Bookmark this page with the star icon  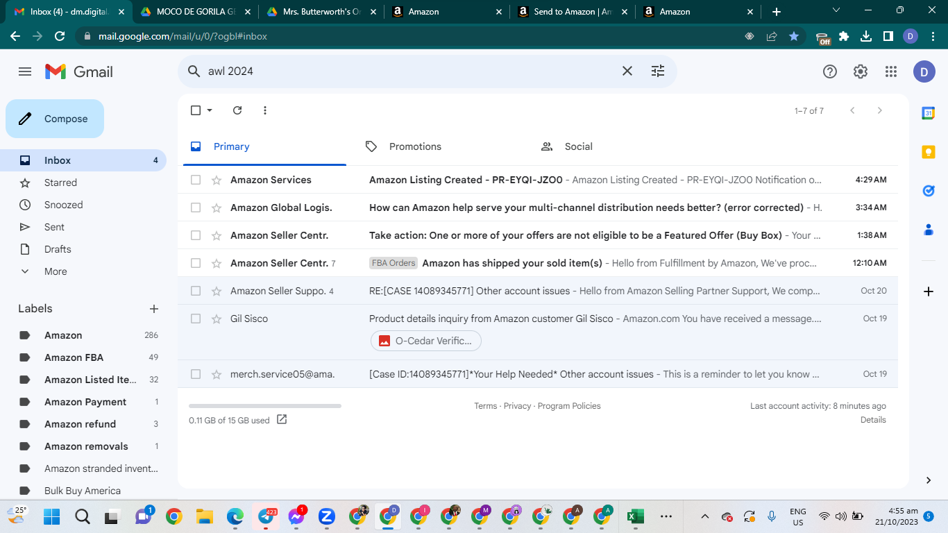794,36
